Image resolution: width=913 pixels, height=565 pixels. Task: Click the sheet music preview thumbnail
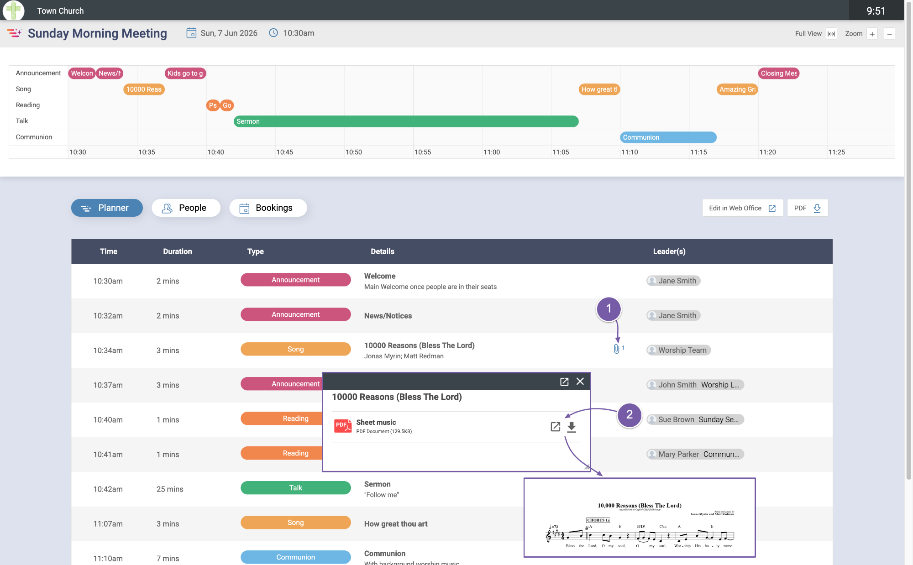coord(640,518)
